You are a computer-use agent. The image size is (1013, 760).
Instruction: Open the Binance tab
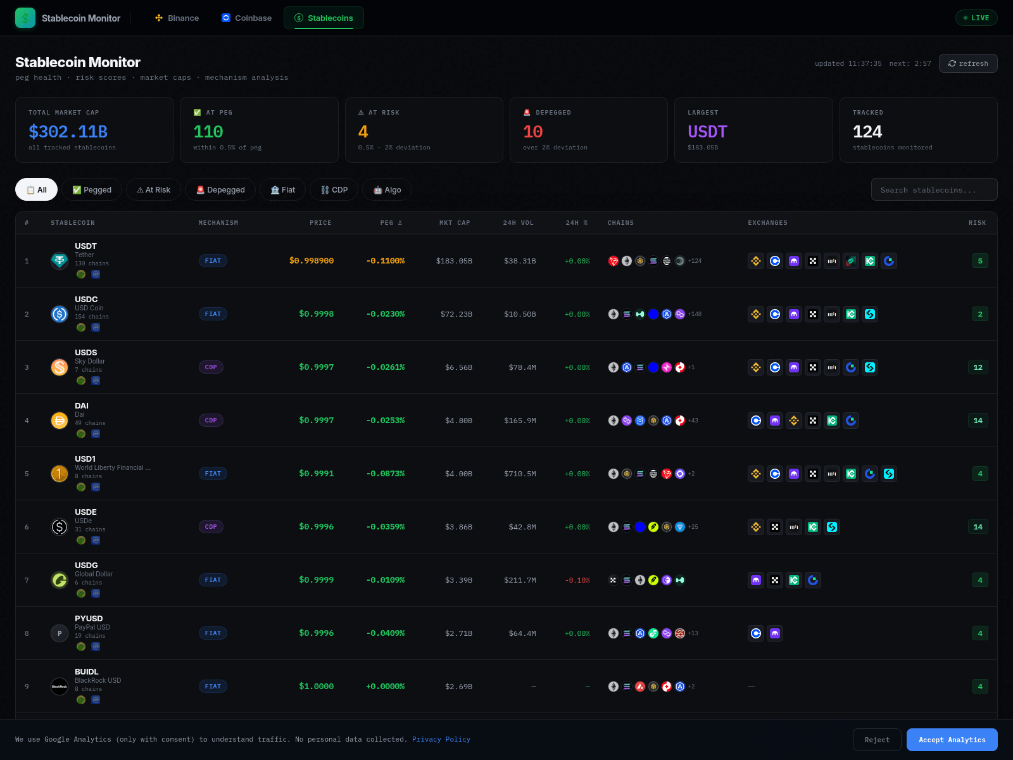(x=177, y=18)
